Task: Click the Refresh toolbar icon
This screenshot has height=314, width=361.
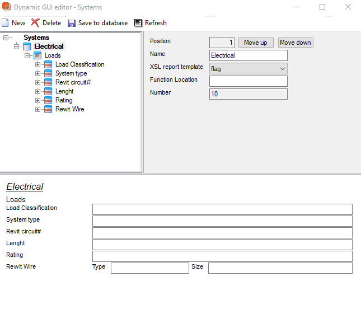Action: pyautogui.click(x=138, y=23)
